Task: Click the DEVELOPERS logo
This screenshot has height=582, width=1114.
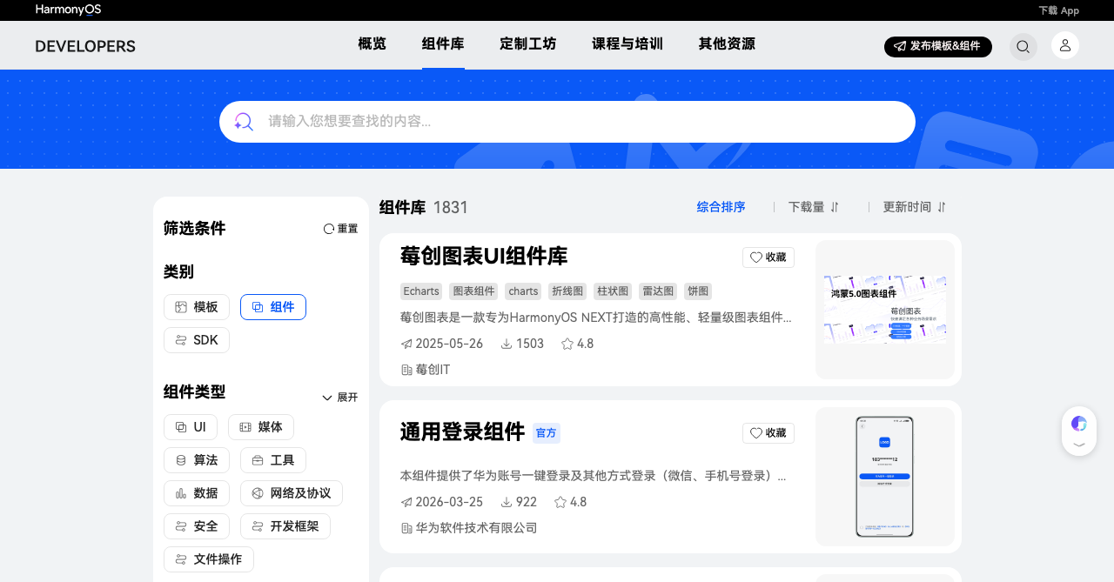Action: [x=85, y=46]
